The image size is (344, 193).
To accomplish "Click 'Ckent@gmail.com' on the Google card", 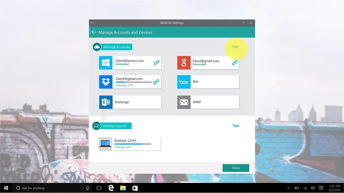I will [206, 61].
